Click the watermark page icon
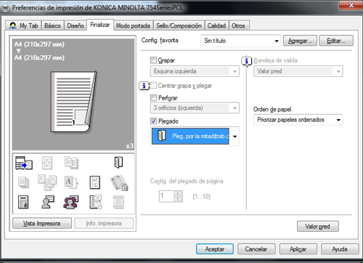This screenshot has height=263, width=363. point(94,182)
